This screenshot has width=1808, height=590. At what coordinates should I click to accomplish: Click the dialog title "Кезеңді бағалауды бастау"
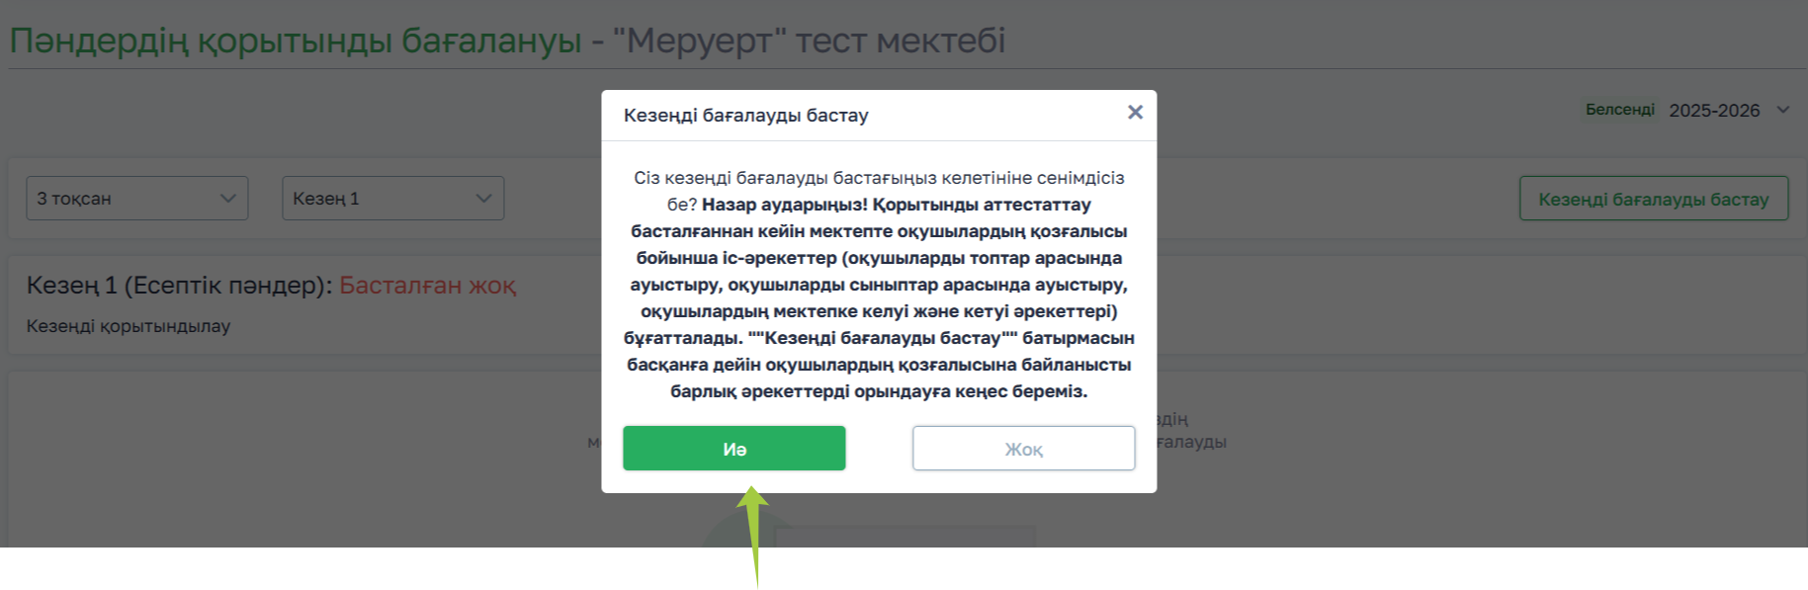tap(745, 116)
